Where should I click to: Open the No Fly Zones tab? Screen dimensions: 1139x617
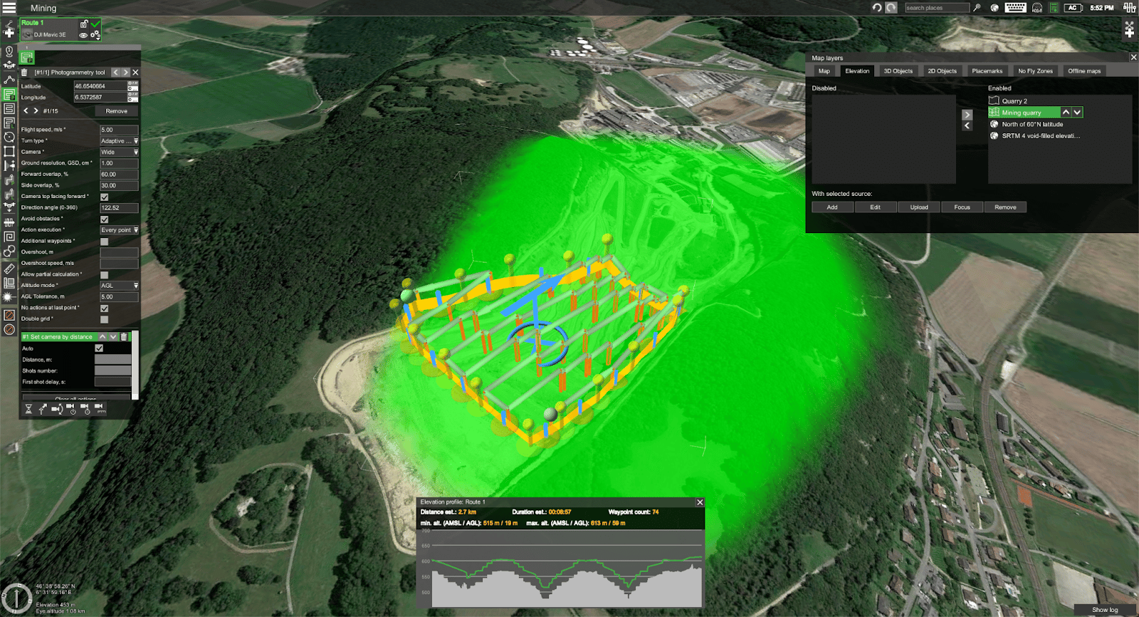pyautogui.click(x=1034, y=71)
